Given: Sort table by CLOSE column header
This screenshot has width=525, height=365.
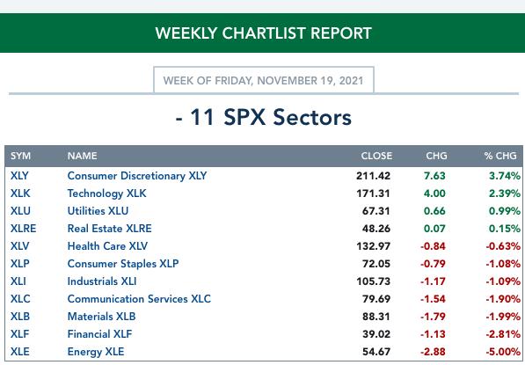Looking at the screenshot, I should click(x=376, y=156).
